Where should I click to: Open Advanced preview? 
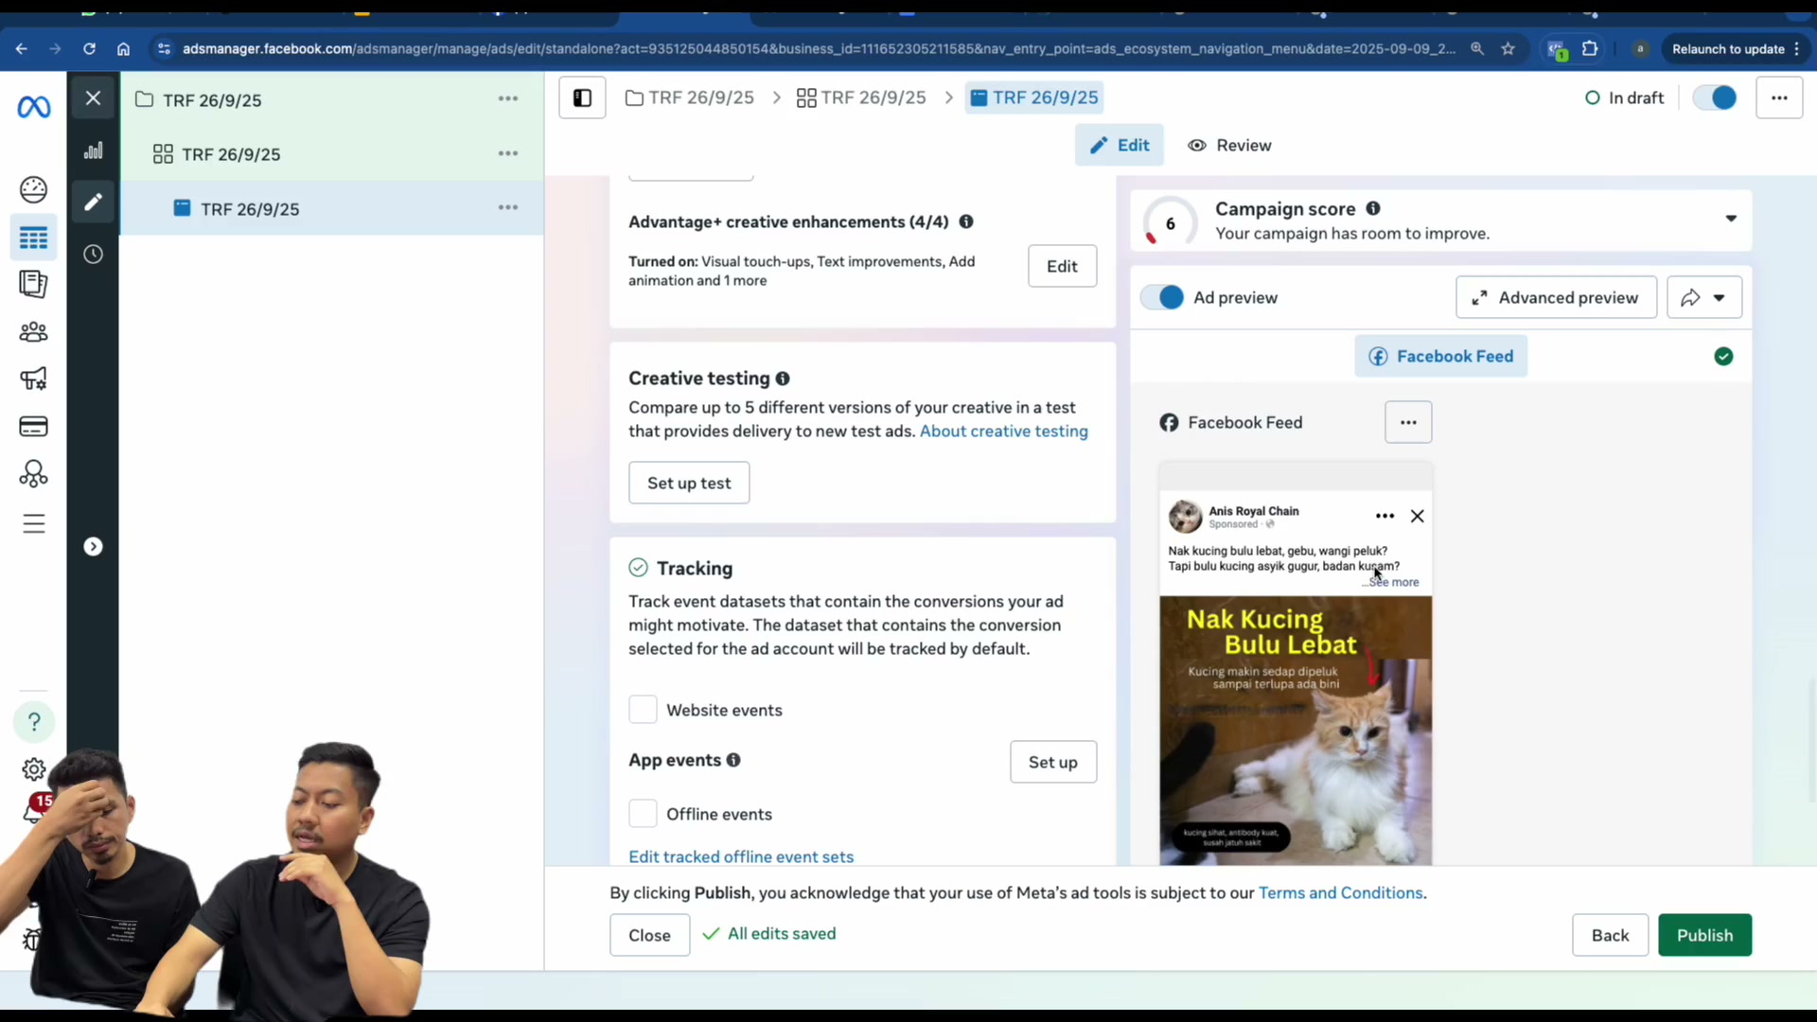1556,297
